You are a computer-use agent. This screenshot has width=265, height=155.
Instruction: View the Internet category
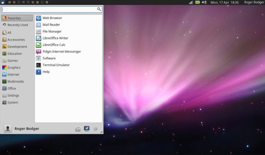[17, 74]
